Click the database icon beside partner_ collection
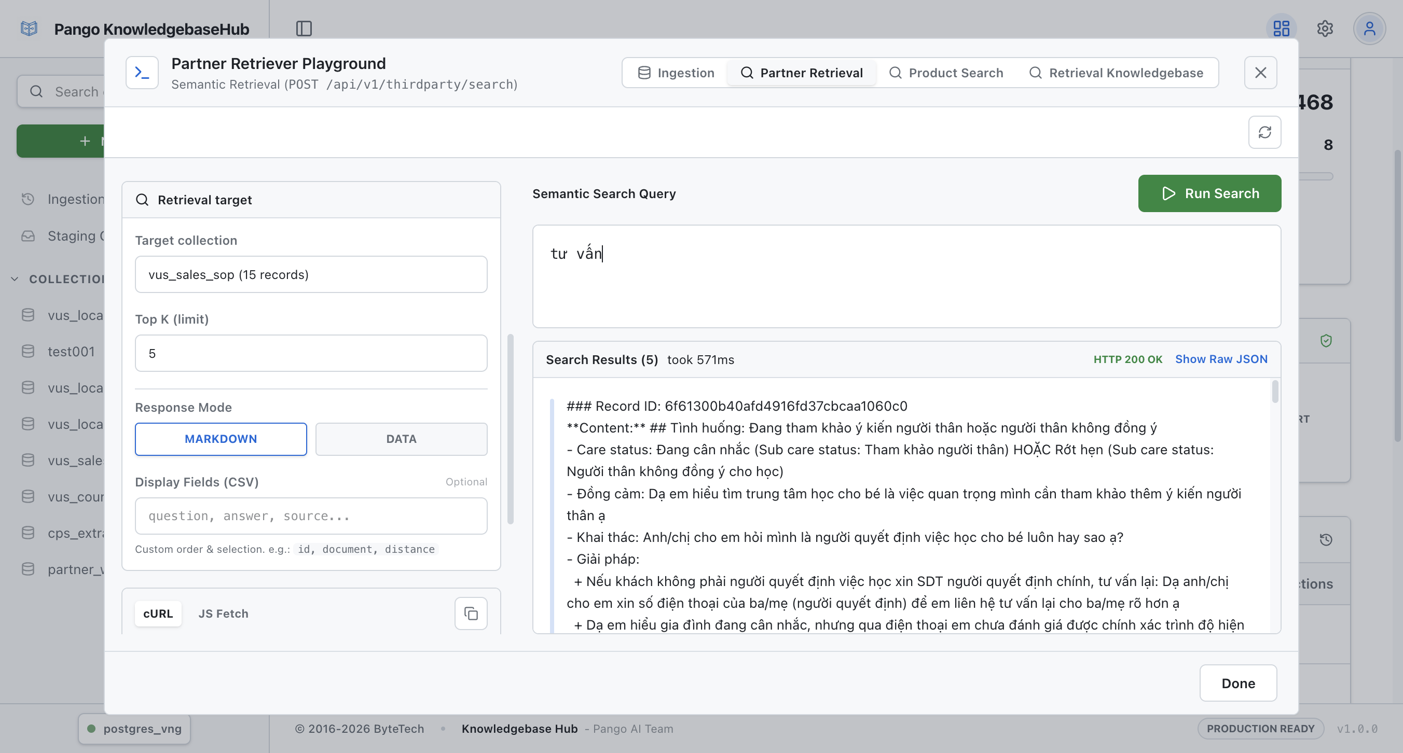This screenshot has width=1403, height=753. click(28, 569)
